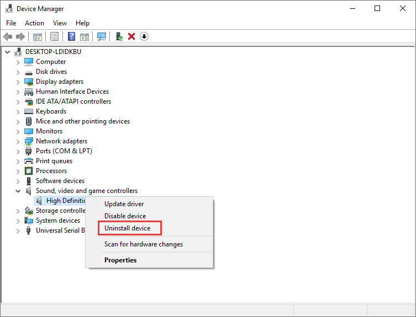Click the Keyboards category icon
416x317 pixels.
coord(29,111)
